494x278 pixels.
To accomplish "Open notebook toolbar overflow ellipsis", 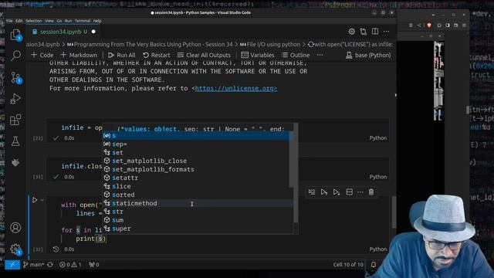I will (x=320, y=55).
